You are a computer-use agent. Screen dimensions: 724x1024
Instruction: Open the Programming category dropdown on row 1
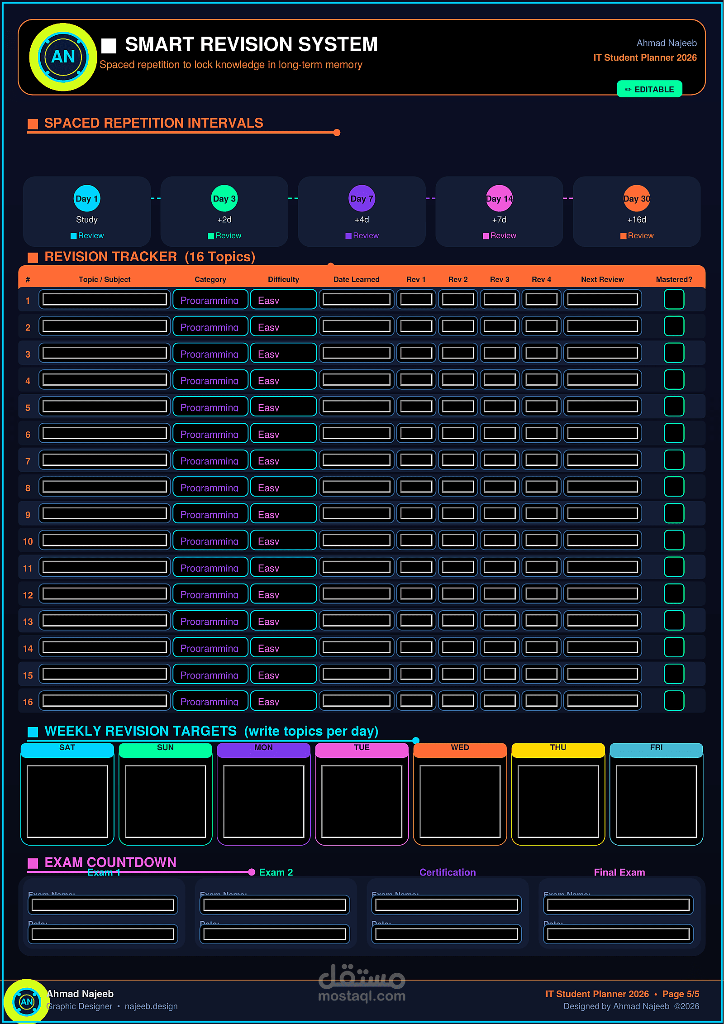pyautogui.click(x=210, y=299)
